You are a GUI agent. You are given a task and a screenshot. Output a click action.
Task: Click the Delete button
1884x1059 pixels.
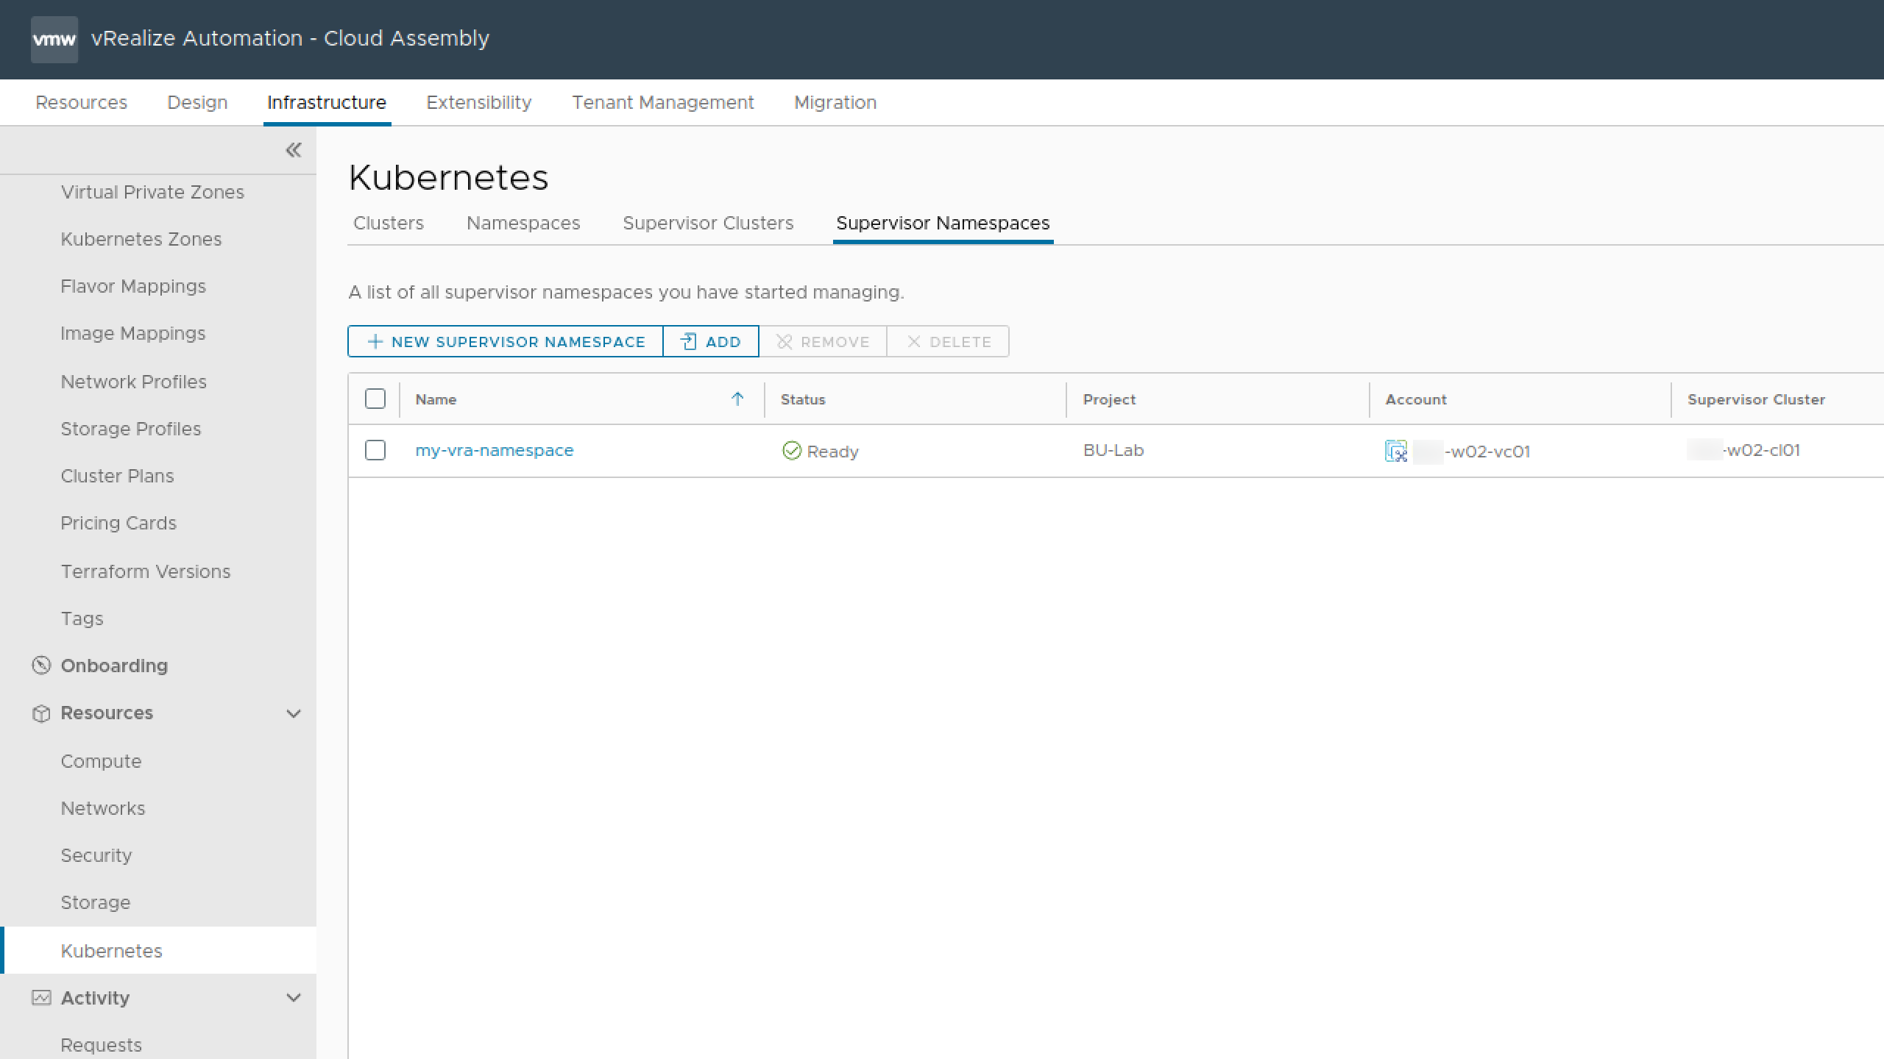(x=948, y=341)
